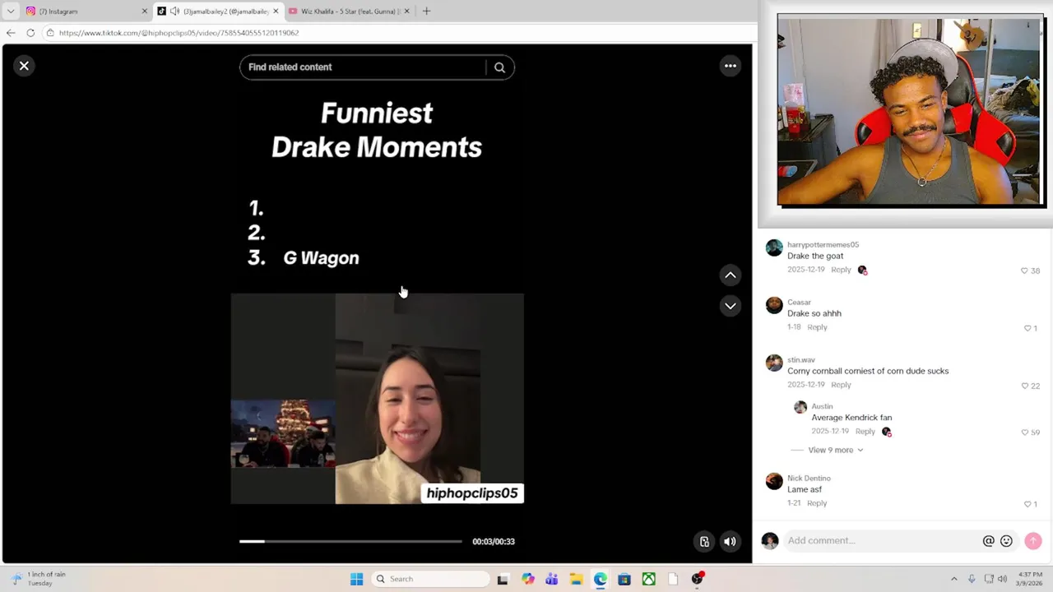Open the Windows Start menu
The width and height of the screenshot is (1053, 592).
(356, 579)
